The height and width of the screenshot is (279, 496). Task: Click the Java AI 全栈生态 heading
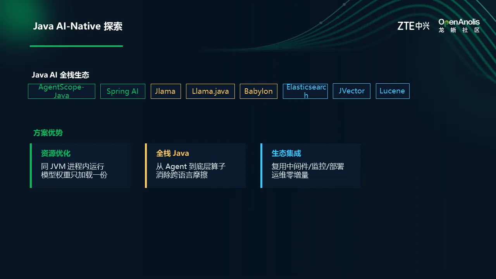(x=60, y=75)
